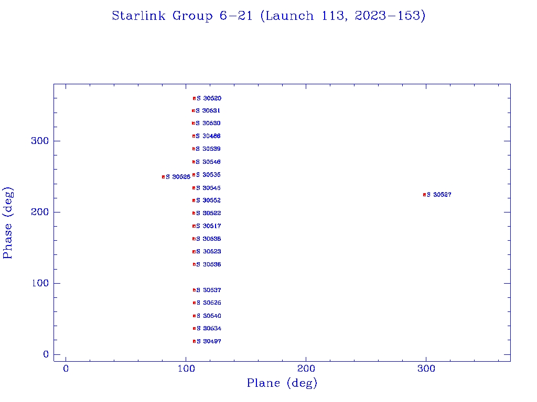This screenshot has height=402, width=537.
Task: Select the 'S 30546' satellite label
Action: [x=208, y=162]
